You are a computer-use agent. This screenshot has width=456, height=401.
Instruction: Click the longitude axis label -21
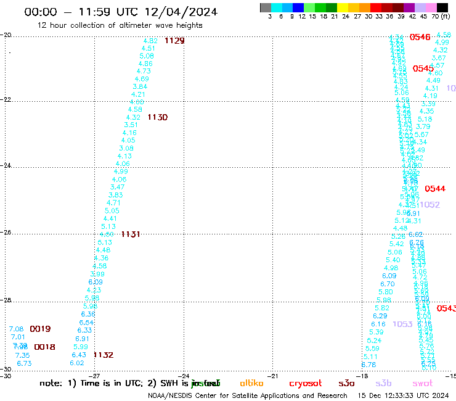coord(273,376)
